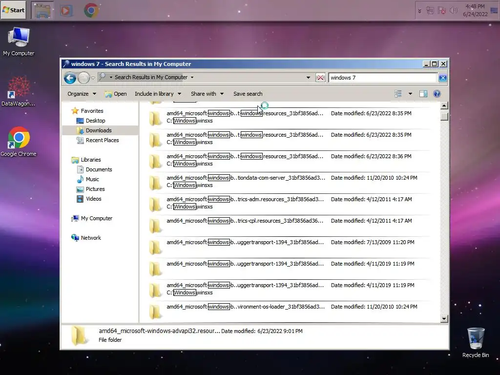Click Show desktop button by clock
The image size is (500, 375).
[494, 10]
